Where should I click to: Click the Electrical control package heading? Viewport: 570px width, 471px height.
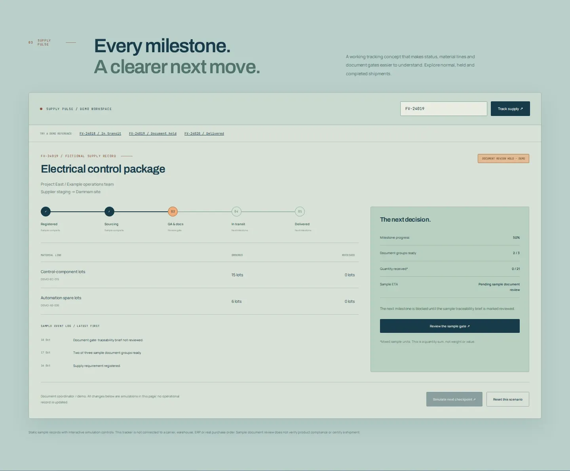pos(103,169)
